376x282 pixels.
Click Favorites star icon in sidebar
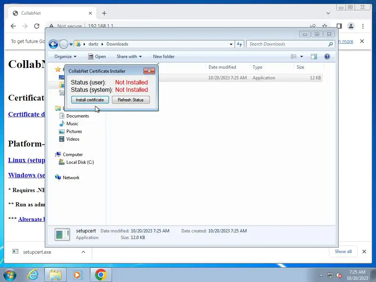tap(58, 69)
